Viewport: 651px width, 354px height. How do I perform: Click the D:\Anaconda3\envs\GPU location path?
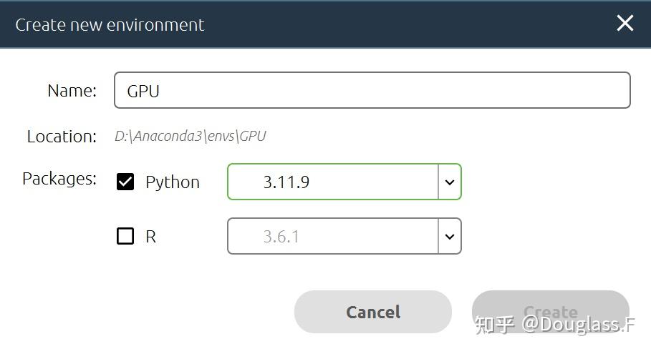pyautogui.click(x=191, y=136)
